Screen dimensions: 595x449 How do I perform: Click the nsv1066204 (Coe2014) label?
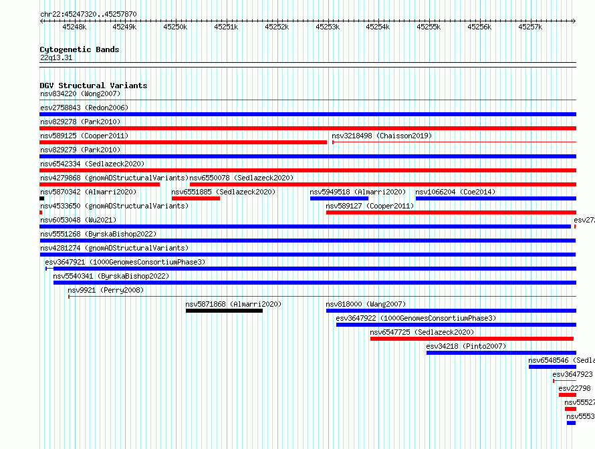[x=455, y=192]
